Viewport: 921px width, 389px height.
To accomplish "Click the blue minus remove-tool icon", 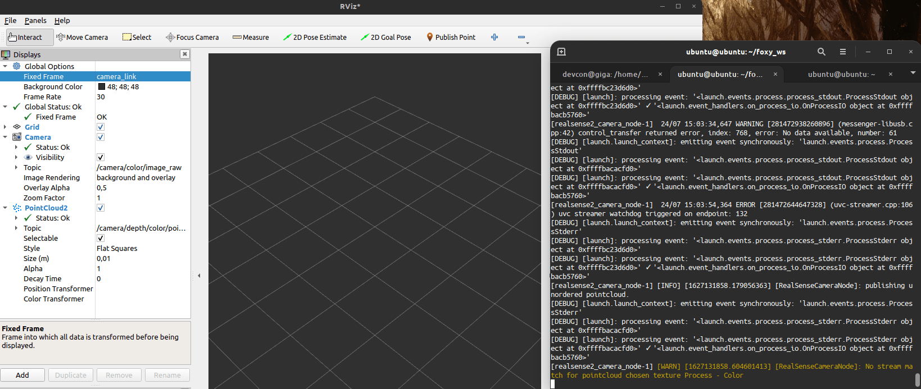I will 521,37.
